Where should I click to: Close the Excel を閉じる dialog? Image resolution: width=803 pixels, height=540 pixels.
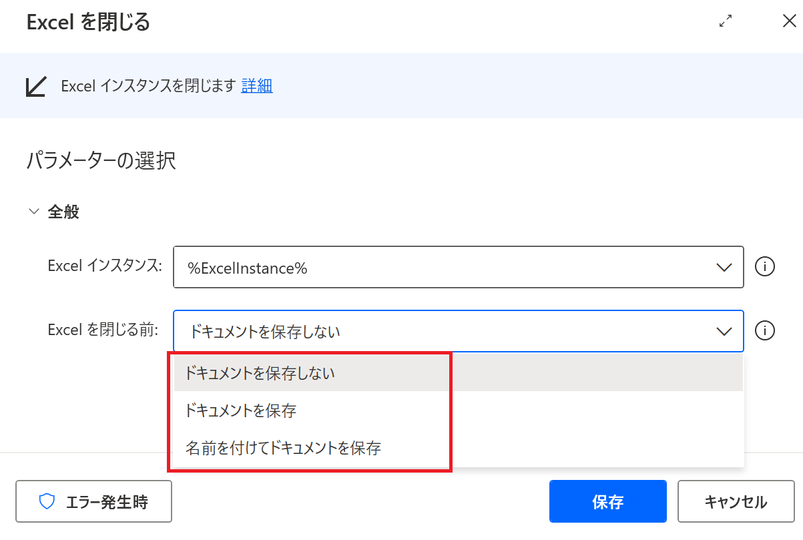(788, 21)
